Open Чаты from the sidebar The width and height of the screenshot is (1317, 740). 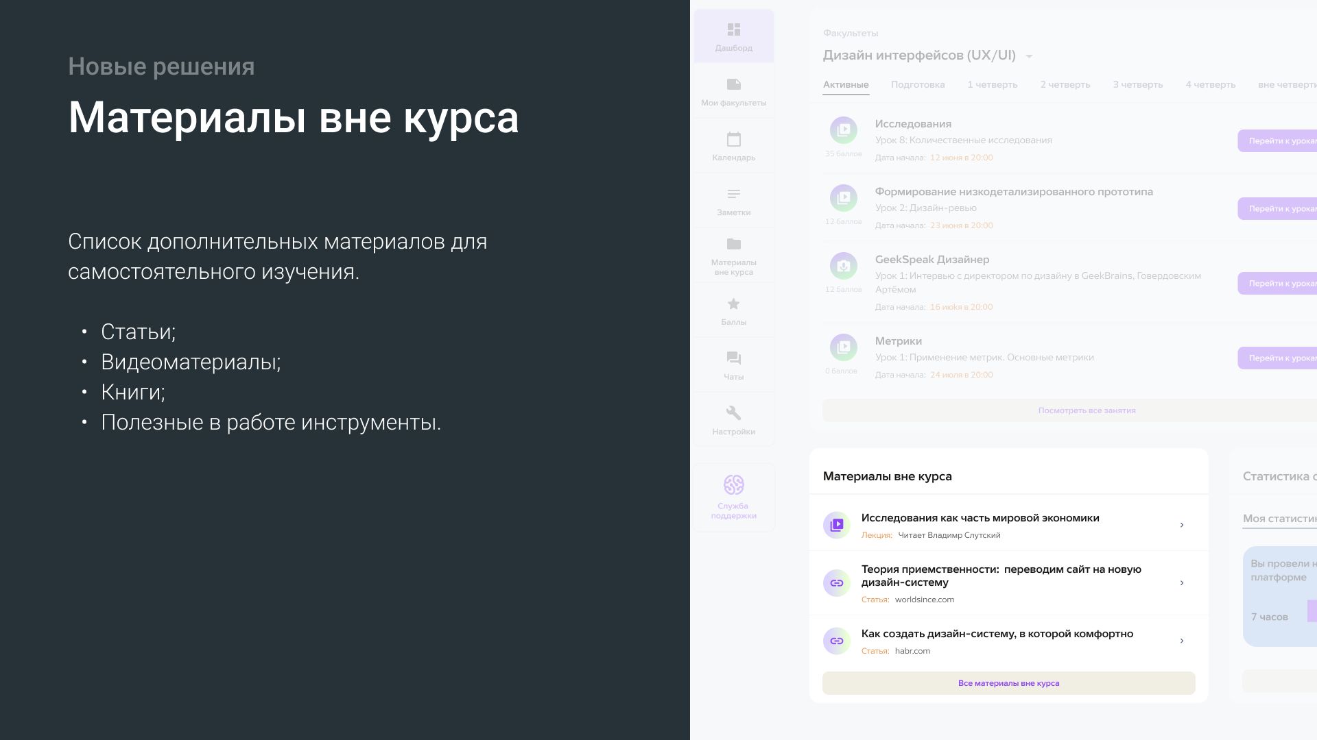(733, 365)
